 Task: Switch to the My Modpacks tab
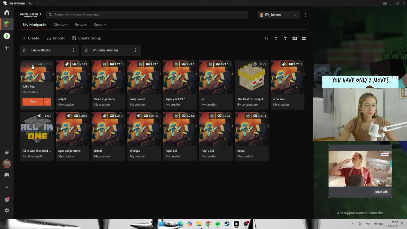pos(35,25)
